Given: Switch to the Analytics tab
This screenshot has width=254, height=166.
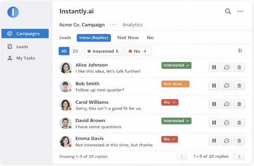Looking at the screenshot, I should pos(132,25).
